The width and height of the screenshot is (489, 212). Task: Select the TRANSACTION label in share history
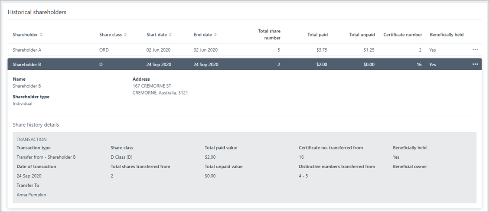(x=32, y=140)
